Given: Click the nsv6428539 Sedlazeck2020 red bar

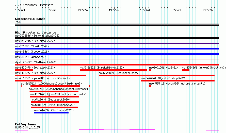Looking at the screenshot, I should pyautogui.click(x=157, y=75).
